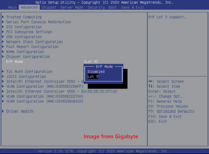Open USB Configuration entry

[x=24, y=37]
